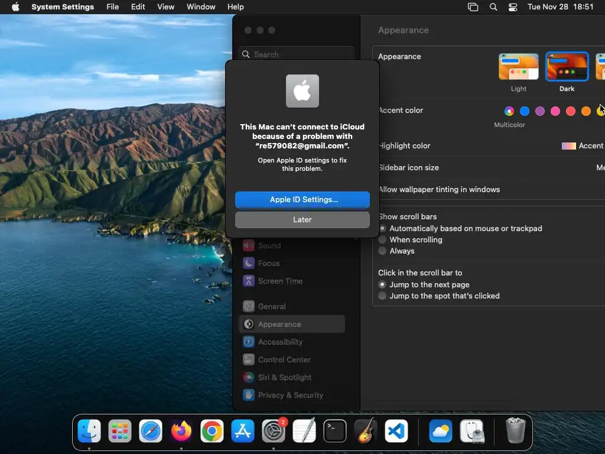Screen dimensions: 605x454
Task: Click the Stage Manager menu bar icon
Action: click(x=473, y=7)
